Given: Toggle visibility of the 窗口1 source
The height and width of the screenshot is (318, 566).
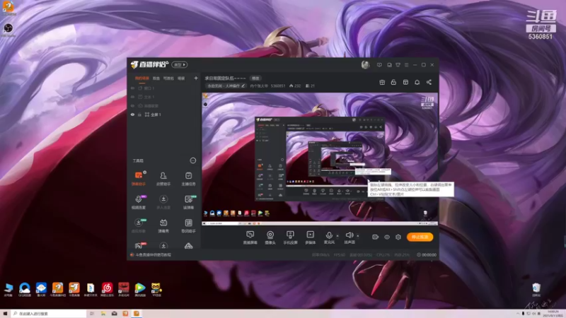Looking at the screenshot, I should [132, 88].
